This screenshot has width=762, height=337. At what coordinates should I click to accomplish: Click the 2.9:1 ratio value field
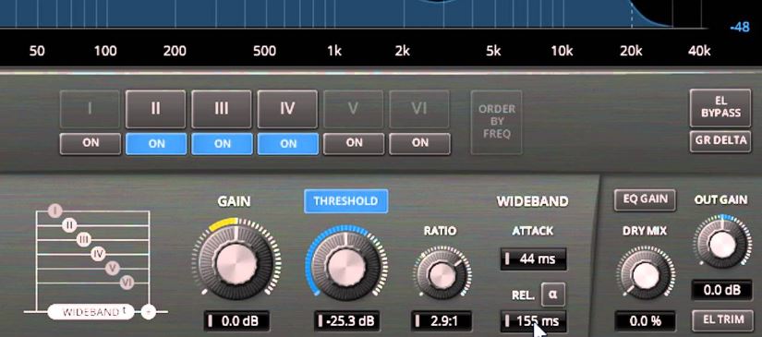pos(441,321)
